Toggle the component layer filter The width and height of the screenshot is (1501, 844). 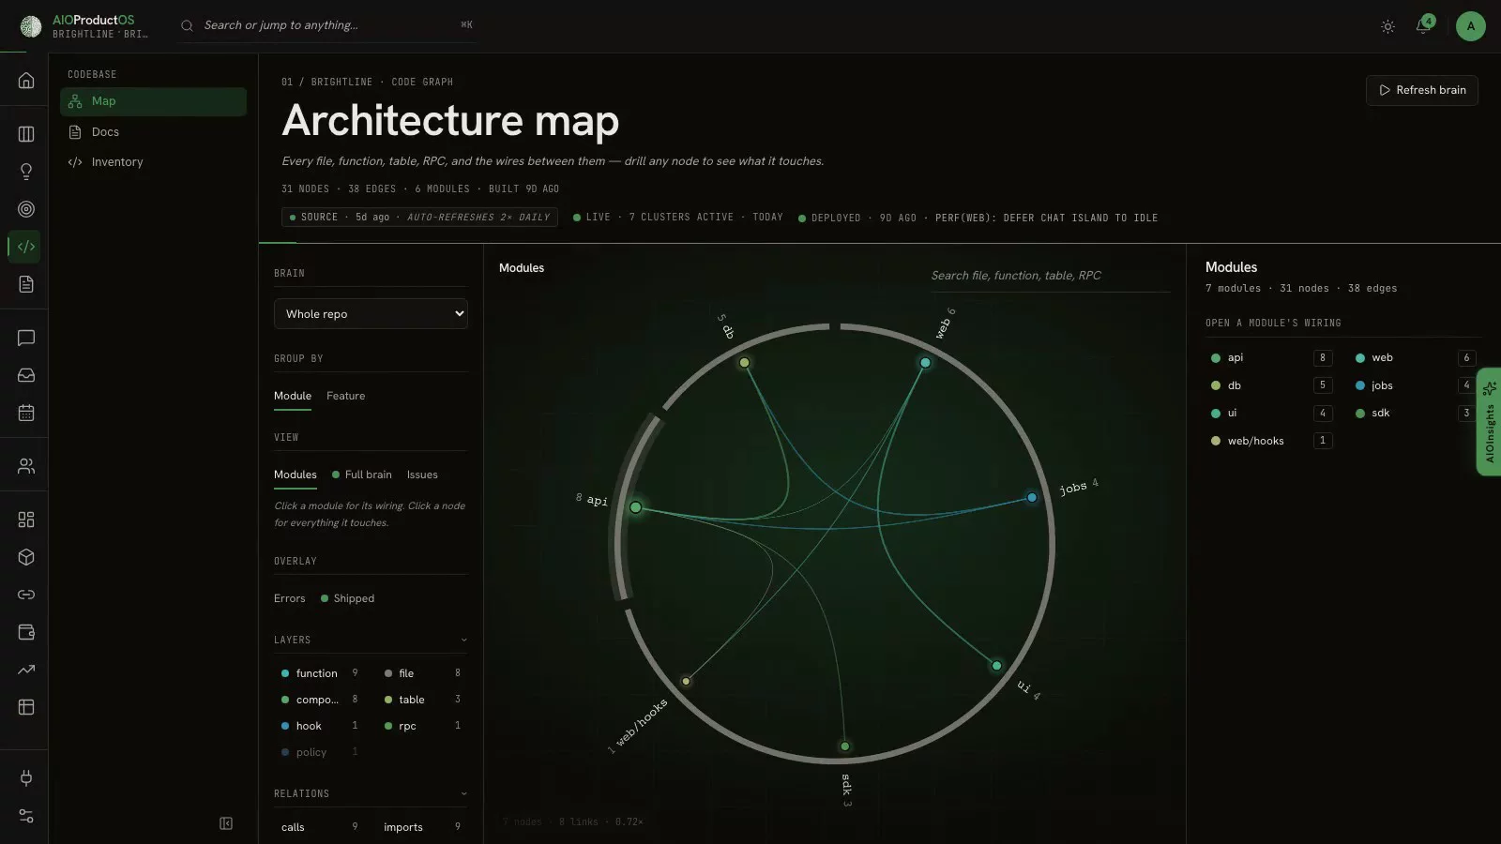pyautogui.click(x=319, y=700)
